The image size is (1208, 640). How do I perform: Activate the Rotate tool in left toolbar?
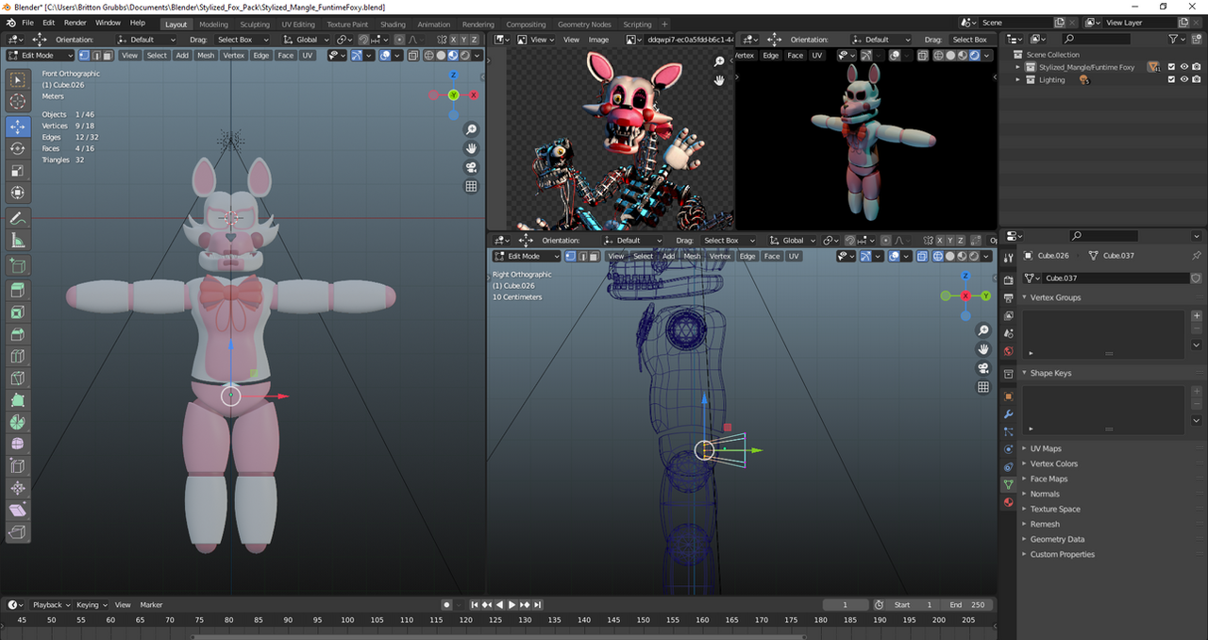coord(18,148)
